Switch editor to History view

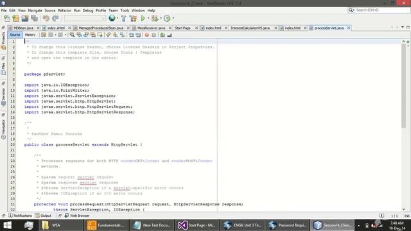(30, 35)
